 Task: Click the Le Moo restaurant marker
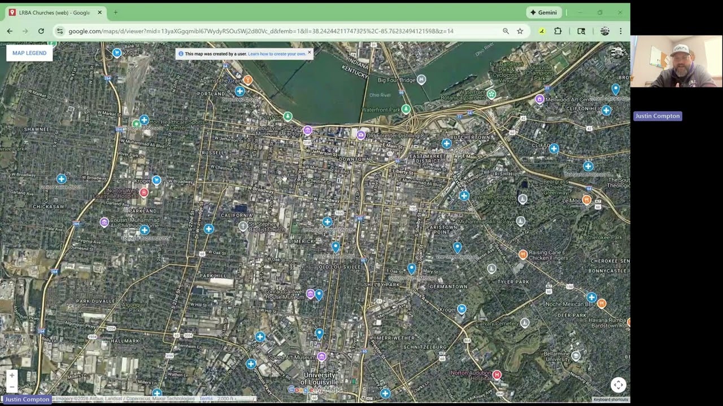coord(587,200)
